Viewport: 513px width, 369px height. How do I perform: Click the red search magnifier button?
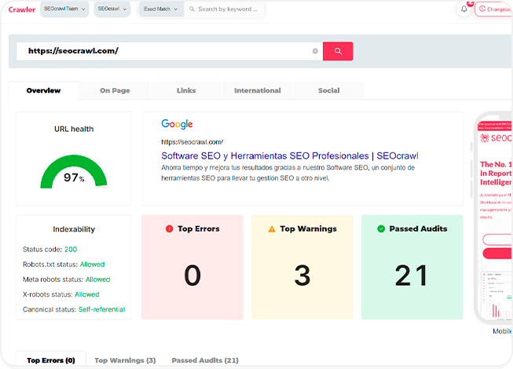click(338, 51)
